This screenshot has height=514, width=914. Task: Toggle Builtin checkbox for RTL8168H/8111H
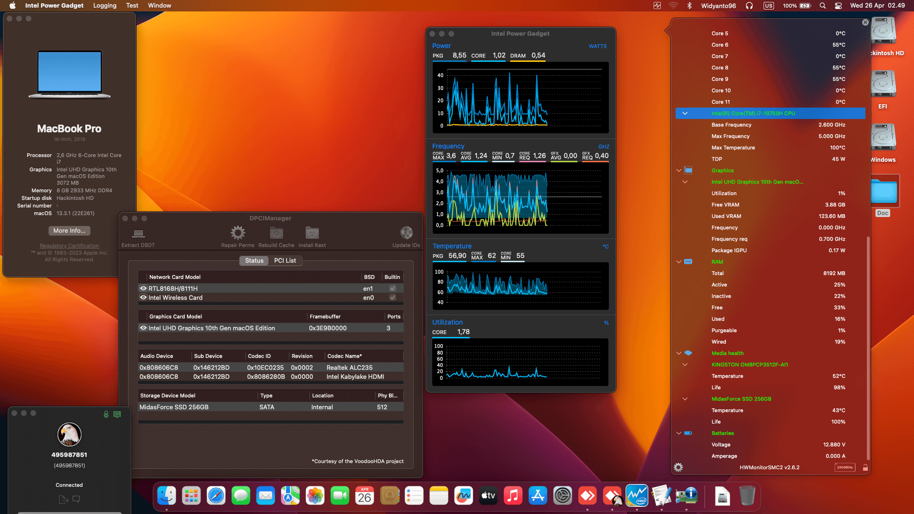coord(393,288)
